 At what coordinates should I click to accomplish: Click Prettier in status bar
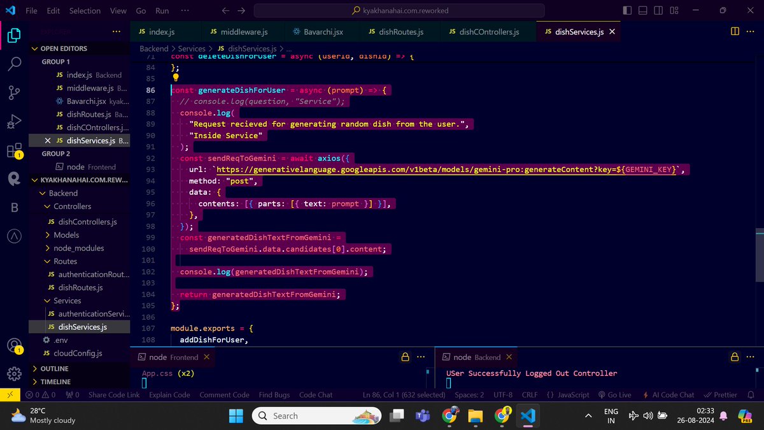tap(721, 395)
